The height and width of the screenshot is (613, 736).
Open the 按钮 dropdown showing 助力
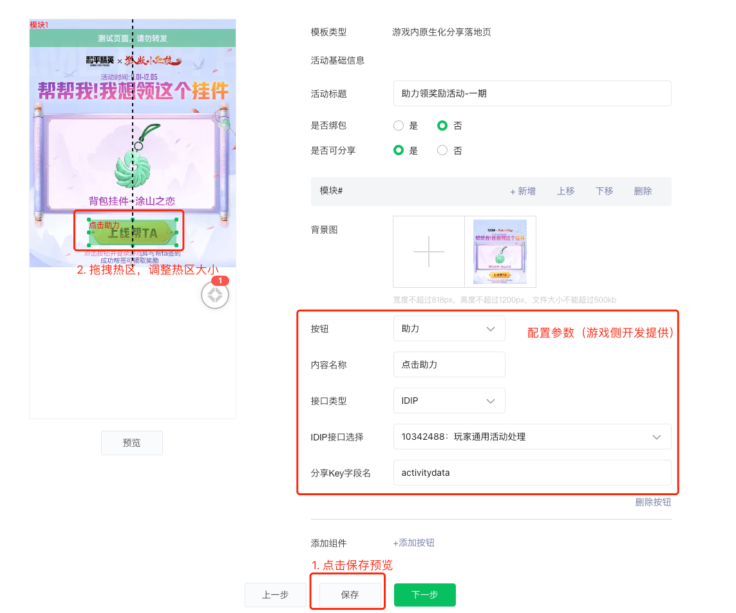pos(449,328)
